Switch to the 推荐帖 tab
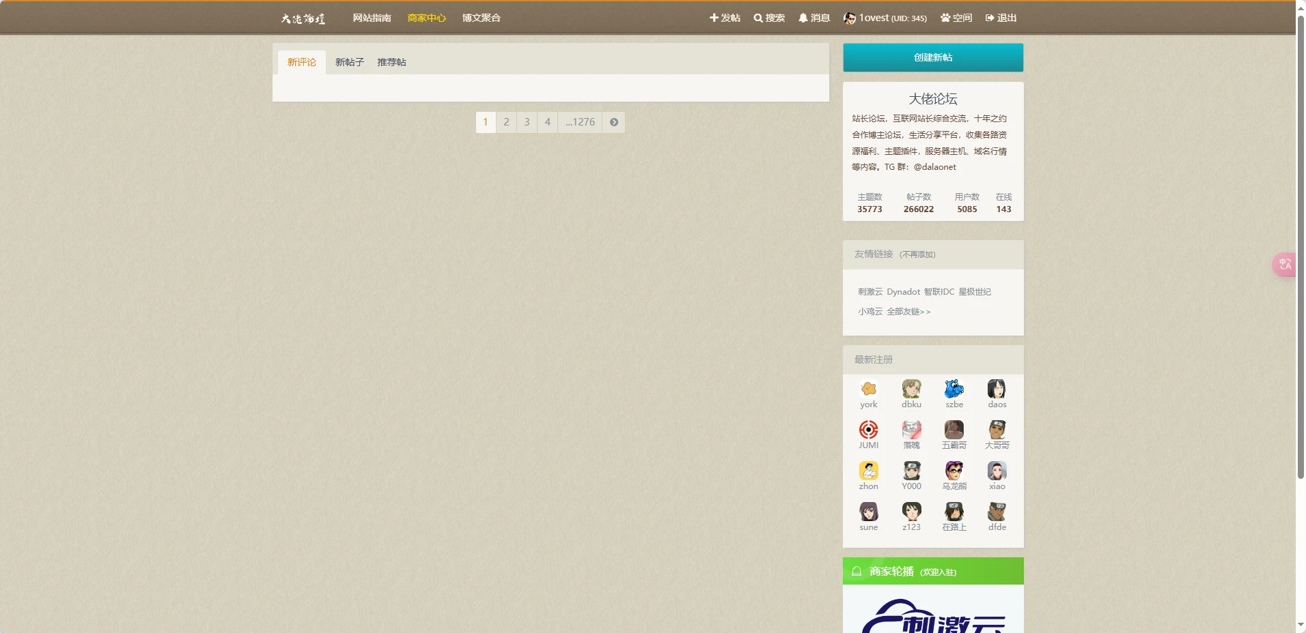Image resolution: width=1306 pixels, height=633 pixels. coord(391,62)
